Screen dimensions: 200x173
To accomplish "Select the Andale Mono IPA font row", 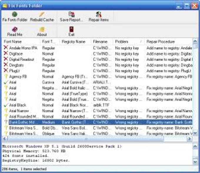I will [x=97, y=48].
